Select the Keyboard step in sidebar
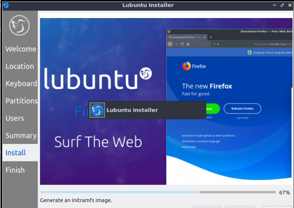Image resolution: width=294 pixels, height=208 pixels. click(21, 84)
